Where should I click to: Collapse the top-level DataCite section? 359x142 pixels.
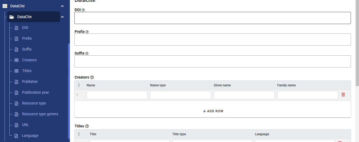point(62,6)
